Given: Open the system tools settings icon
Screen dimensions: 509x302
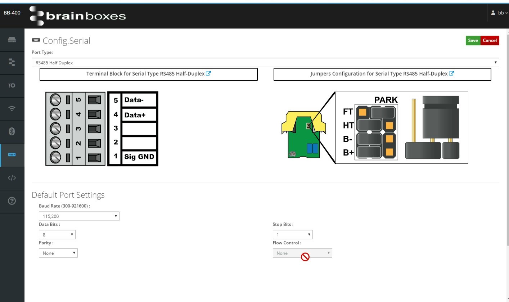Looking at the screenshot, I should (x=12, y=86).
